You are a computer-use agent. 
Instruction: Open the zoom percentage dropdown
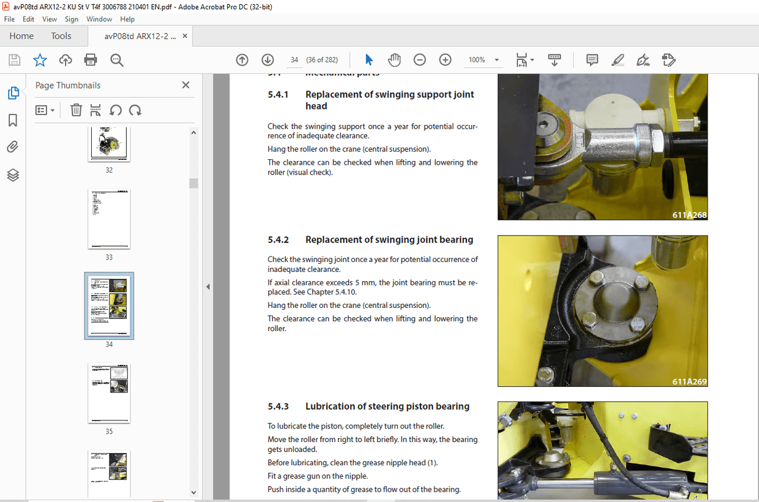pyautogui.click(x=495, y=59)
